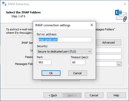This screenshot has height=101, width=129.
Task: Click the Messages Folder text field
Action: [x=106, y=64]
